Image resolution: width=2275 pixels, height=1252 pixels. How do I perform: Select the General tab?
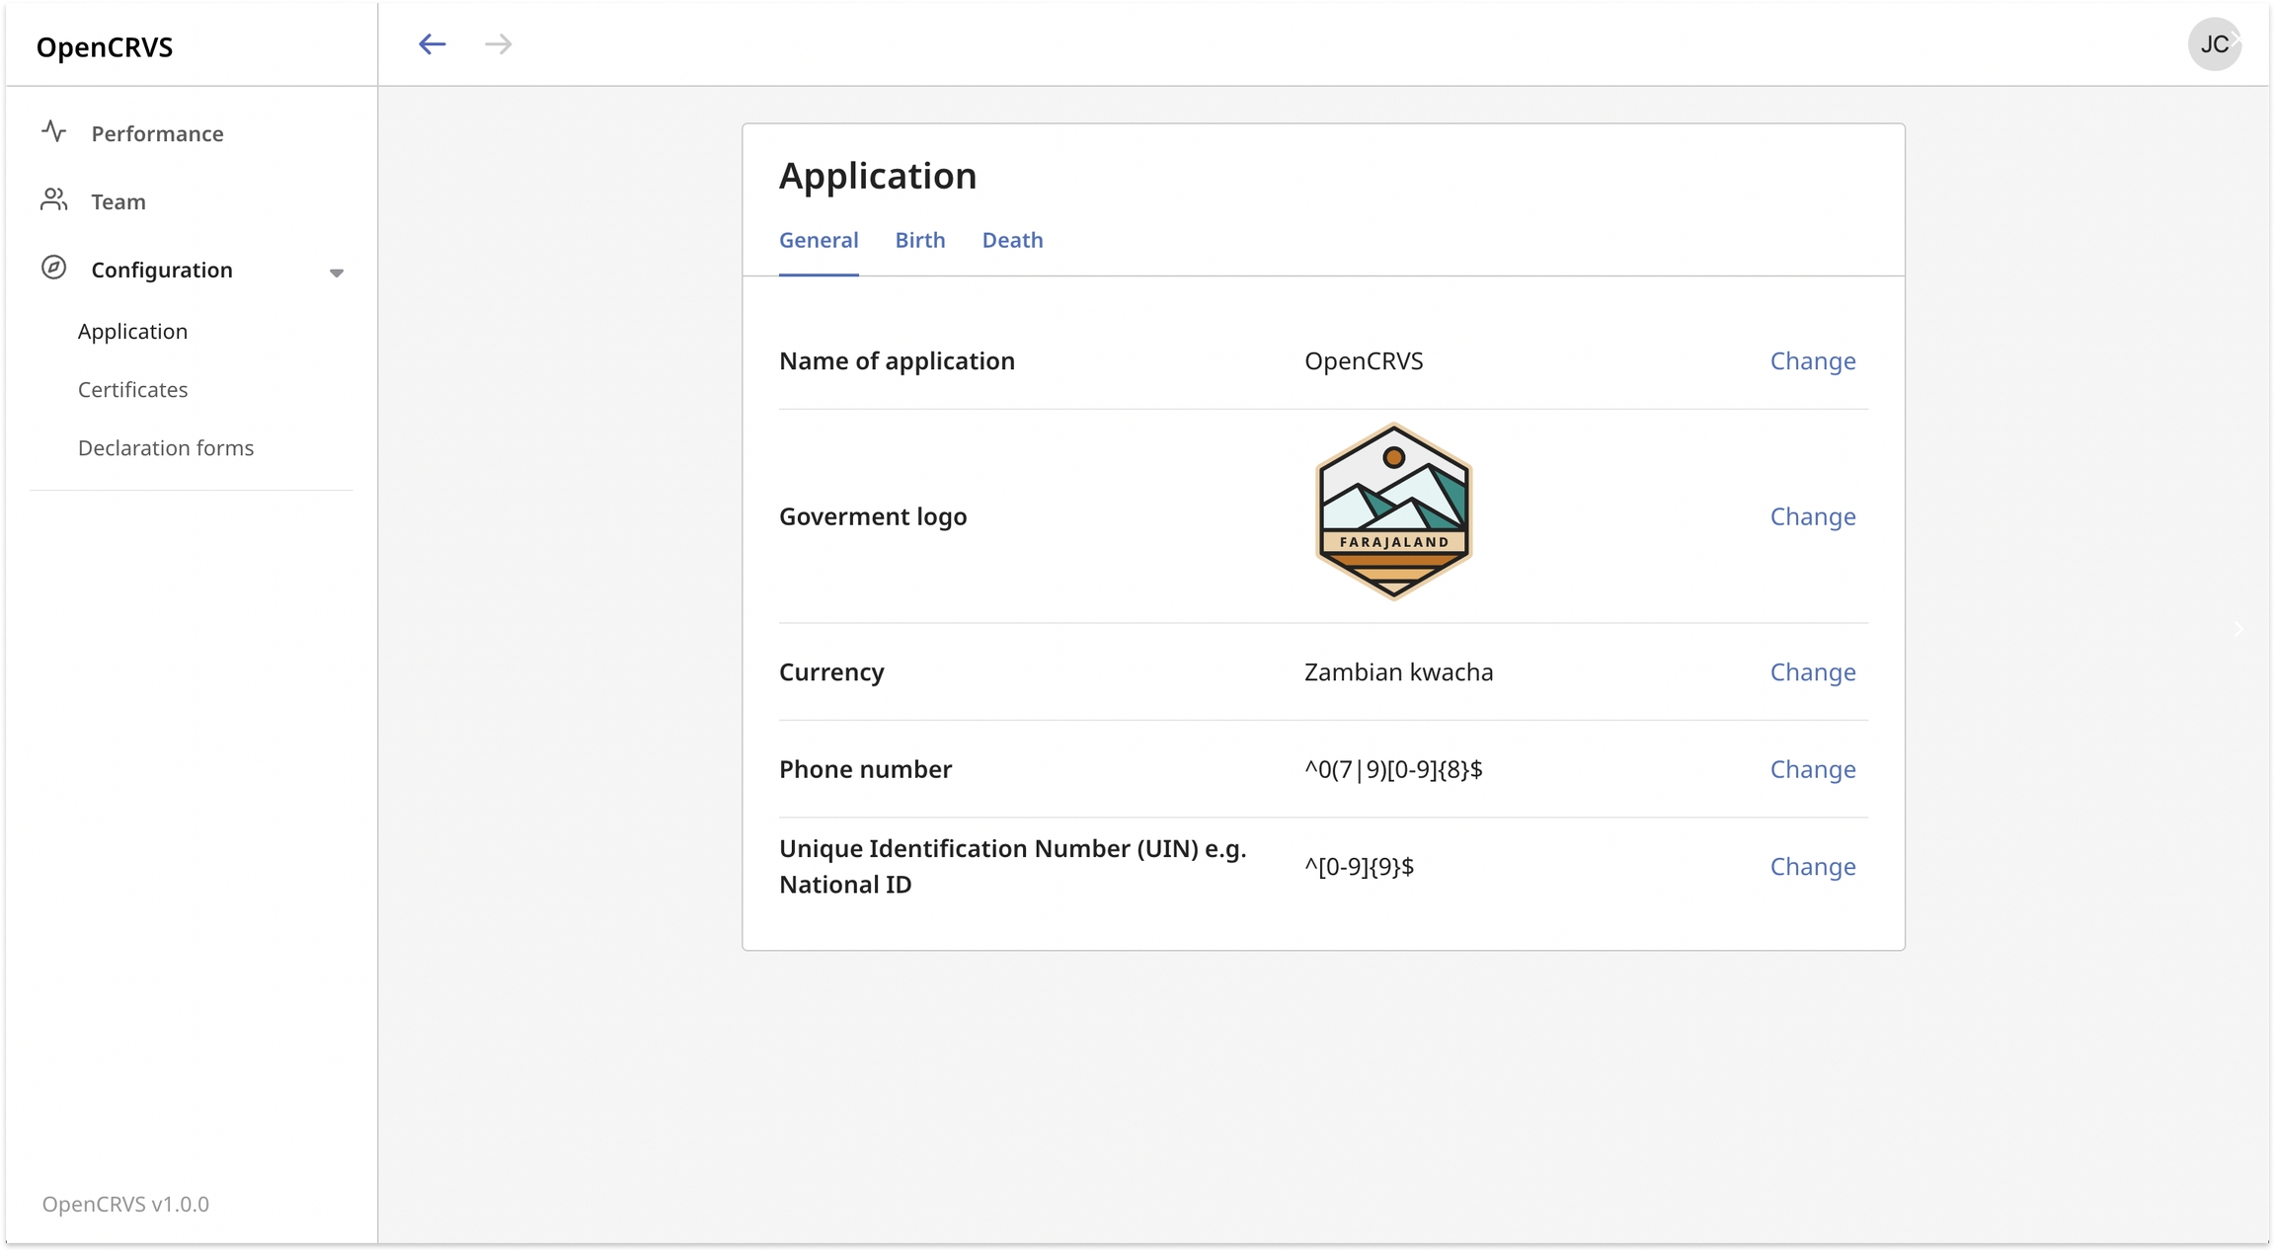pyautogui.click(x=819, y=240)
